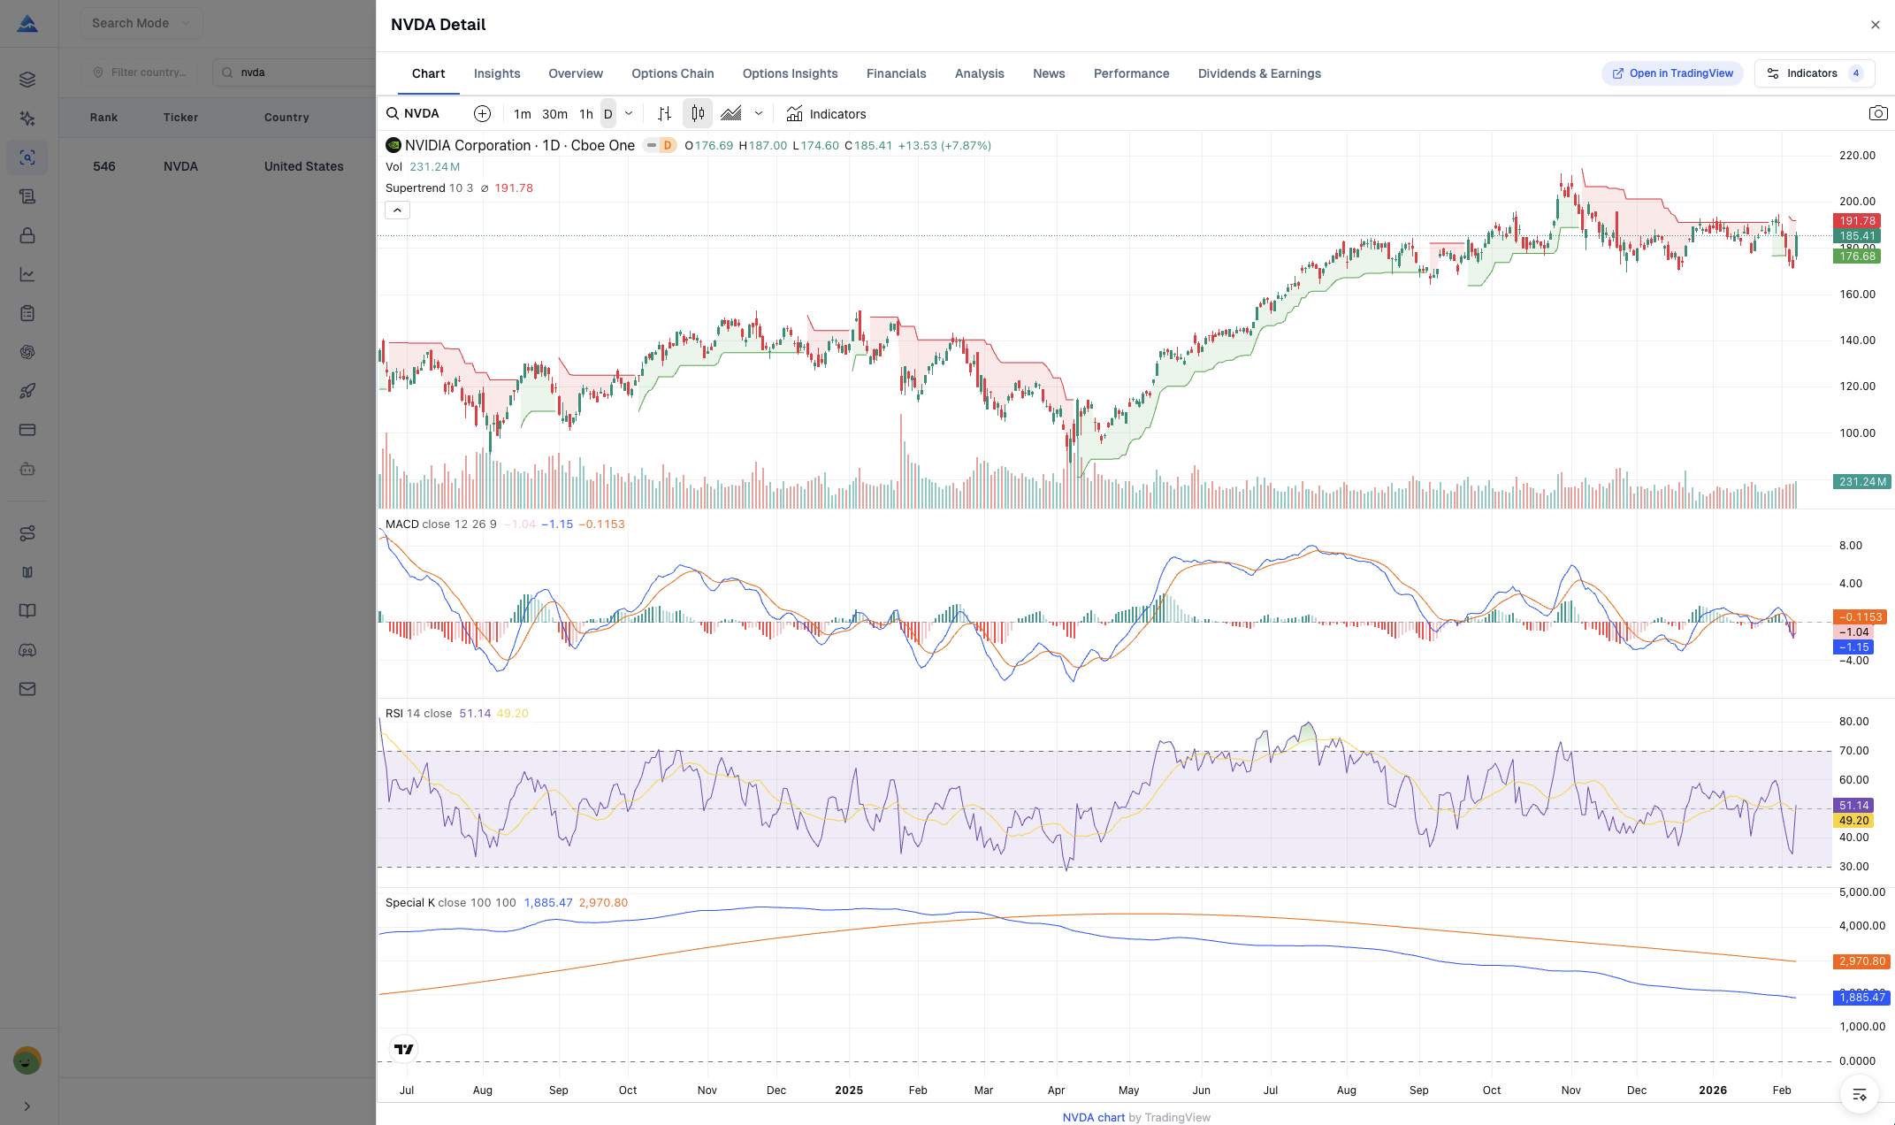Image resolution: width=1895 pixels, height=1125 pixels.
Task: Click Open in TradingView
Action: tap(1671, 73)
